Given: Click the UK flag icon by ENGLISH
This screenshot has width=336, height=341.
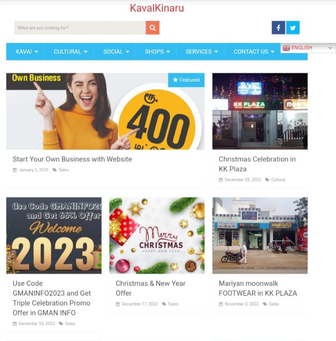Looking at the screenshot, I should coord(286,48).
